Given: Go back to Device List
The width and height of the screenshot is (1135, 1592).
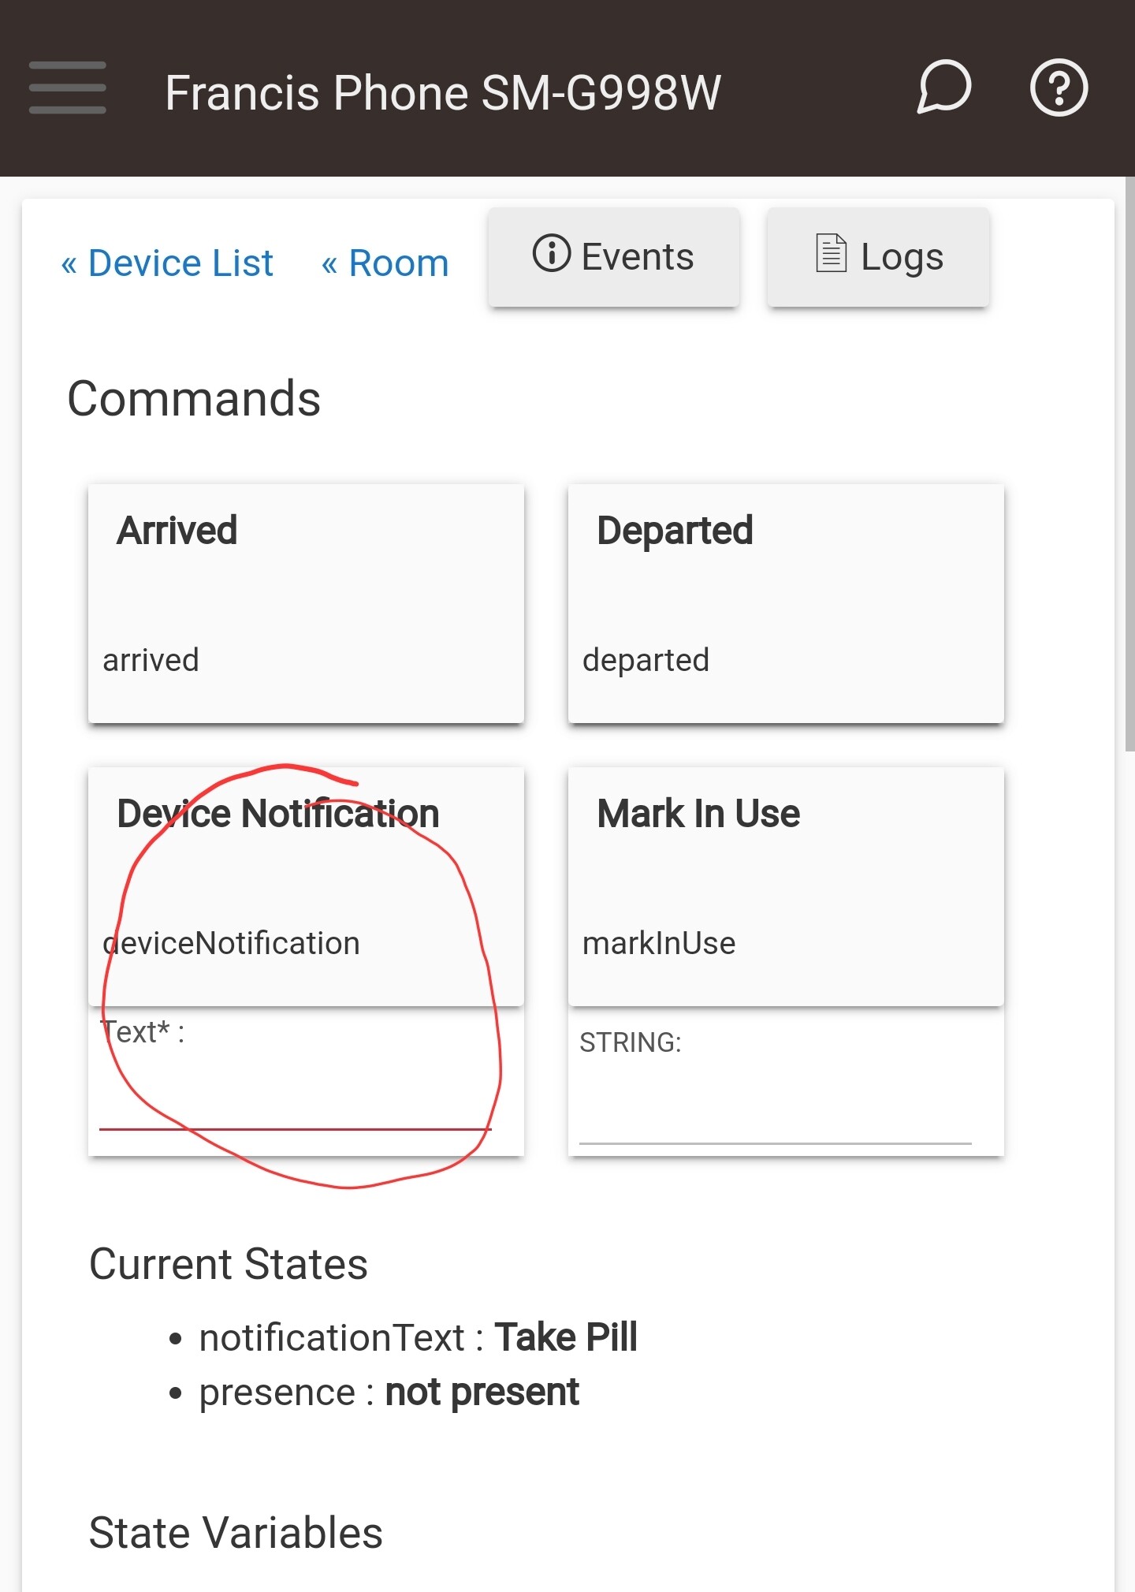Looking at the screenshot, I should click(167, 263).
